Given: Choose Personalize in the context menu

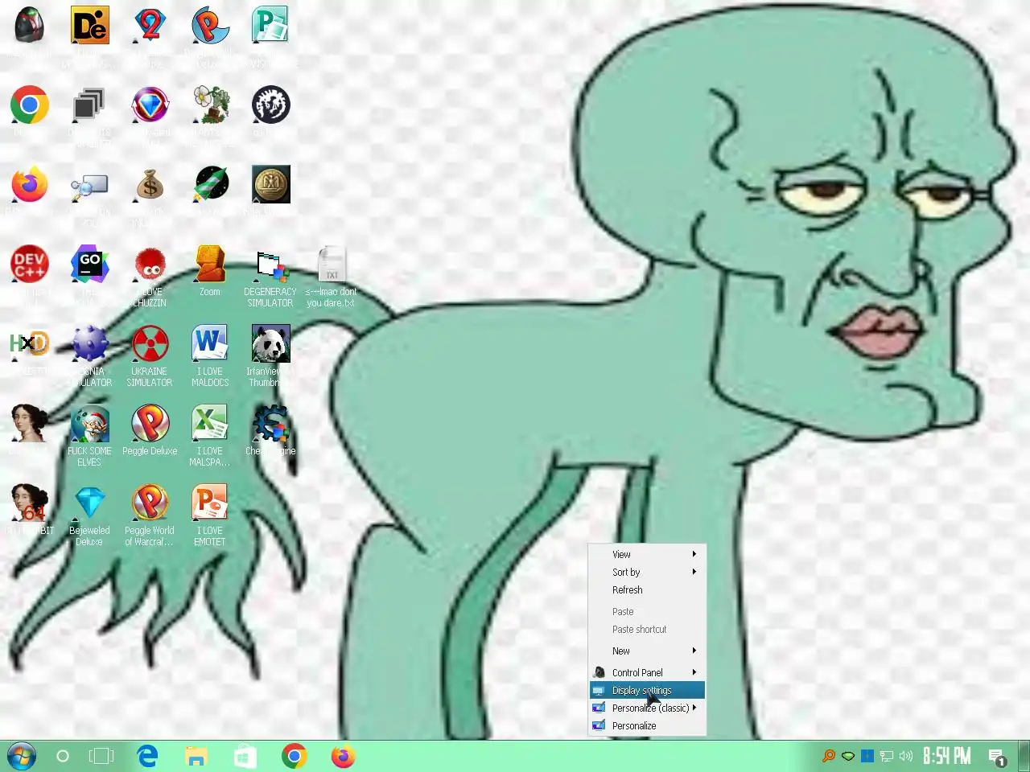Looking at the screenshot, I should 647,725.
